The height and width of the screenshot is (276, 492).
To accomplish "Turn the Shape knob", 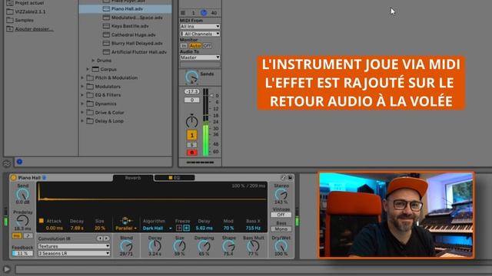I will coord(228,246).
